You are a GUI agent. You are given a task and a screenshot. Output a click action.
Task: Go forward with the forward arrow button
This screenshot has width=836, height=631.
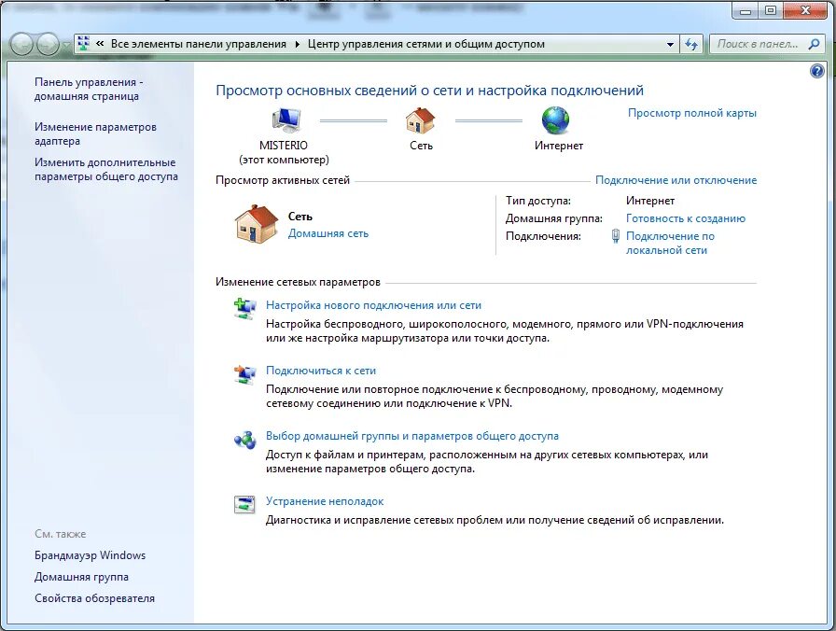(x=48, y=44)
